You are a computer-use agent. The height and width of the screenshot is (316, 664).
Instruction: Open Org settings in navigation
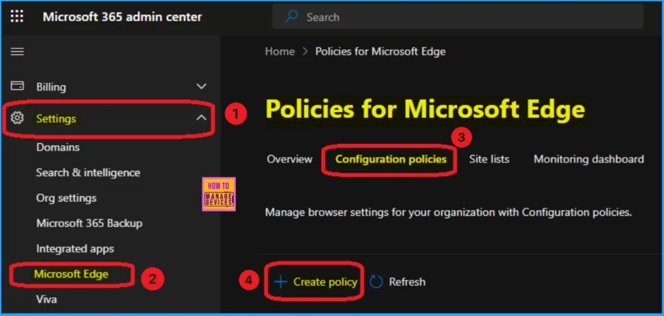pos(67,198)
